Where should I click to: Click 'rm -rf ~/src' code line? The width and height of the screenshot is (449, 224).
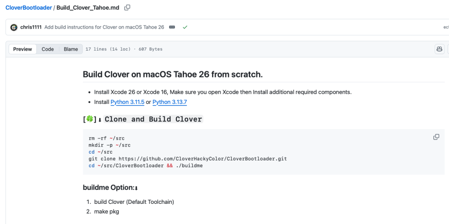point(106,138)
